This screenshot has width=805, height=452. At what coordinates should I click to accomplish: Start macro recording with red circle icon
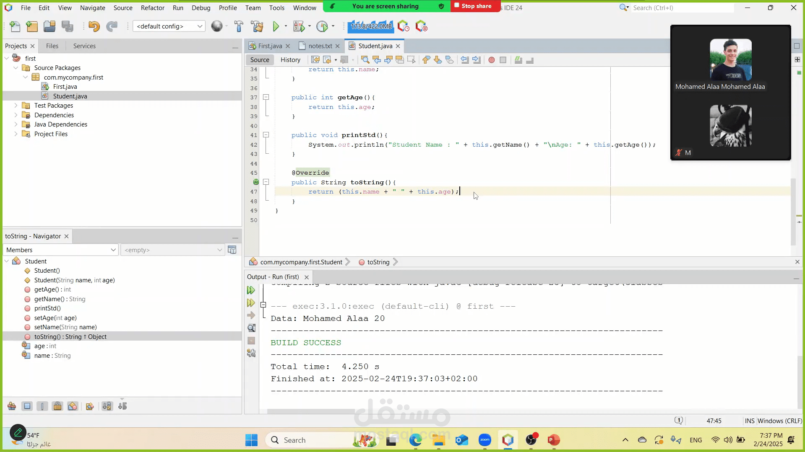[x=492, y=60]
